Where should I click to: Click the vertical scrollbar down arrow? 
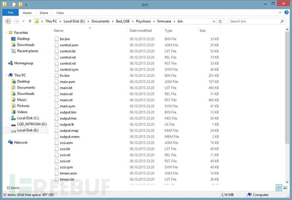coord(287,182)
